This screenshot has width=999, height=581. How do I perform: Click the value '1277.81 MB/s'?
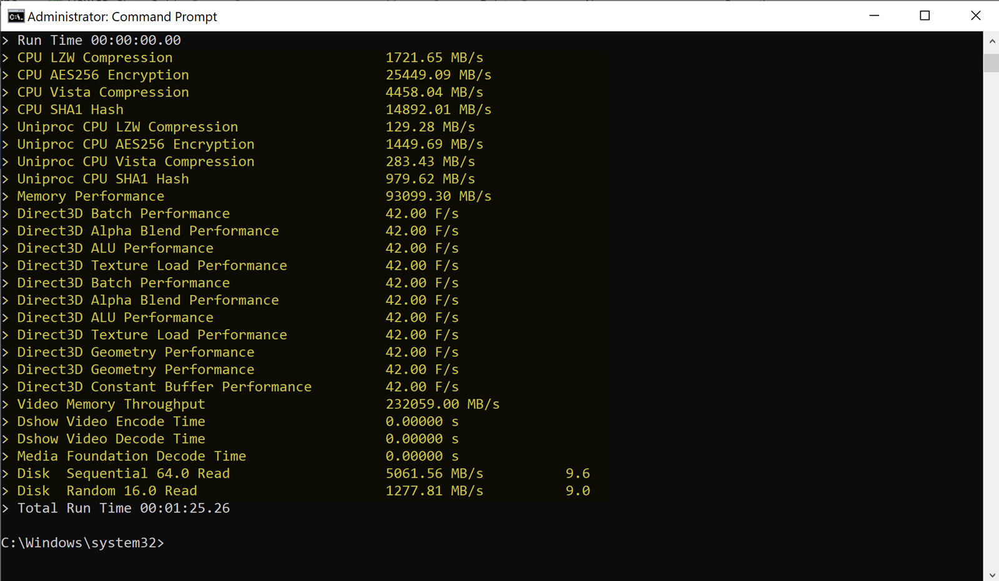tap(435, 491)
